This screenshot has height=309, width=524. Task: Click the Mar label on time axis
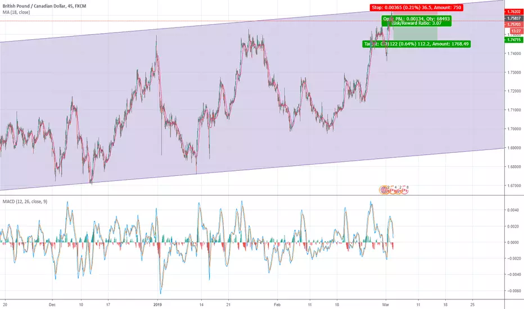386,305
